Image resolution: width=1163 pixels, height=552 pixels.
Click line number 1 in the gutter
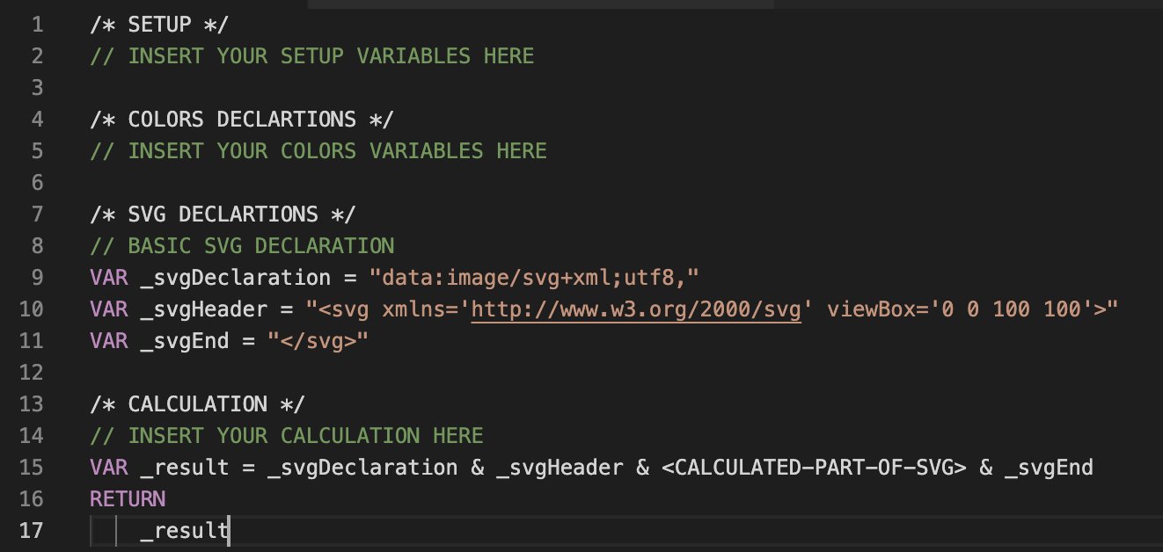click(x=36, y=25)
